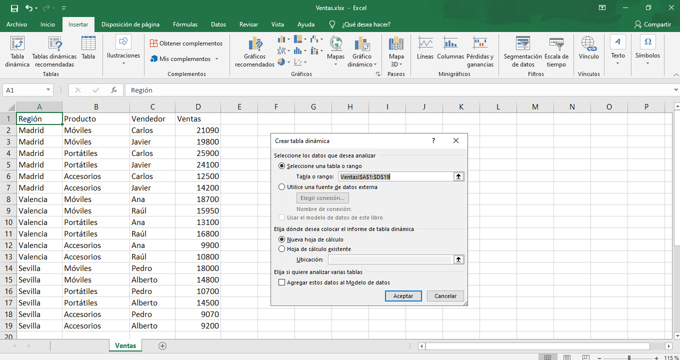This screenshot has width=680, height=360.
Task: Select 'Hoja de cálculo existente' option
Action: [282, 249]
